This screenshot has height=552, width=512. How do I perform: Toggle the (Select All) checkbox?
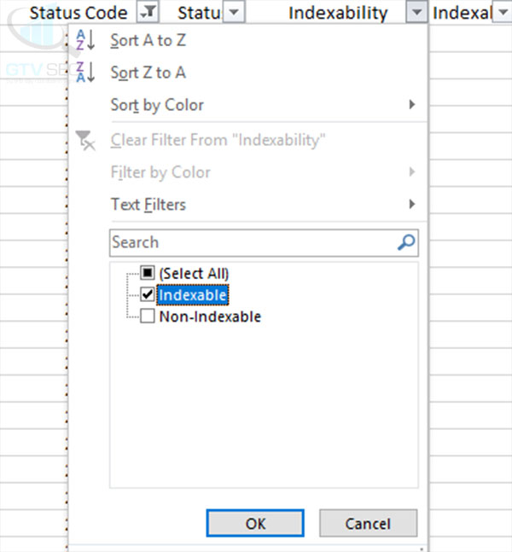point(148,274)
